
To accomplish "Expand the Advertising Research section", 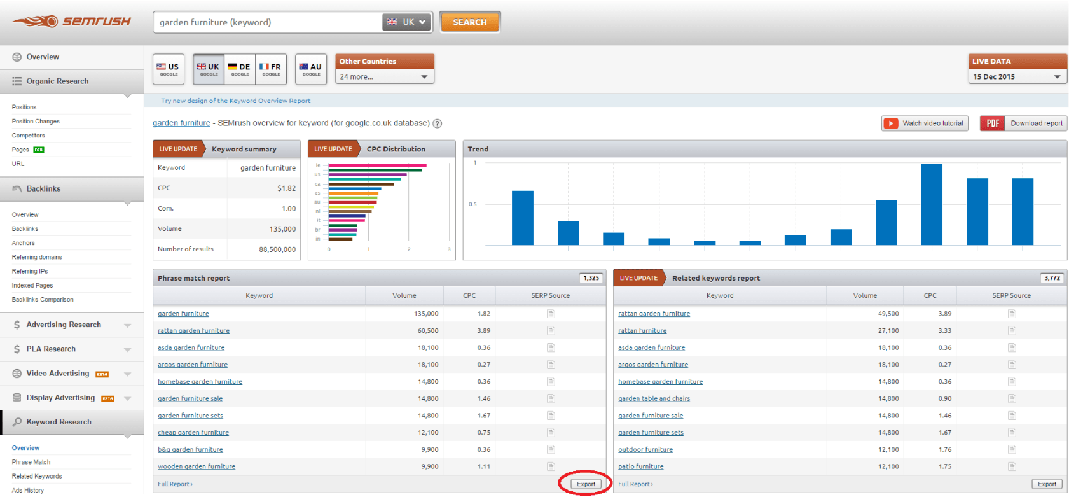I will pos(128,325).
